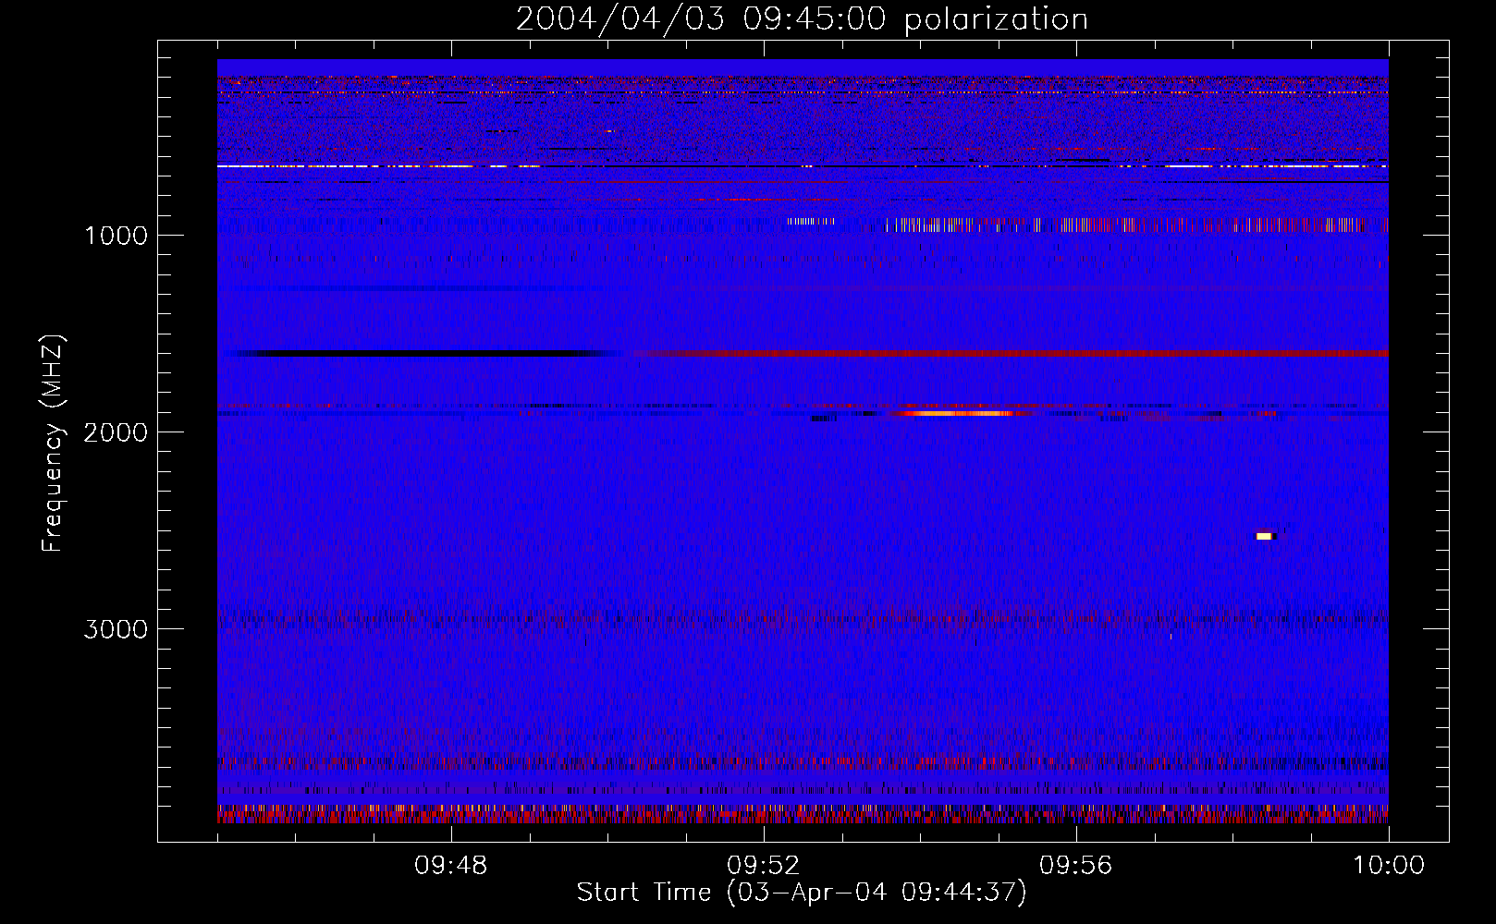Click the bright white burst near 2500 MHz
Image resolution: width=1496 pixels, height=924 pixels.
click(1265, 536)
